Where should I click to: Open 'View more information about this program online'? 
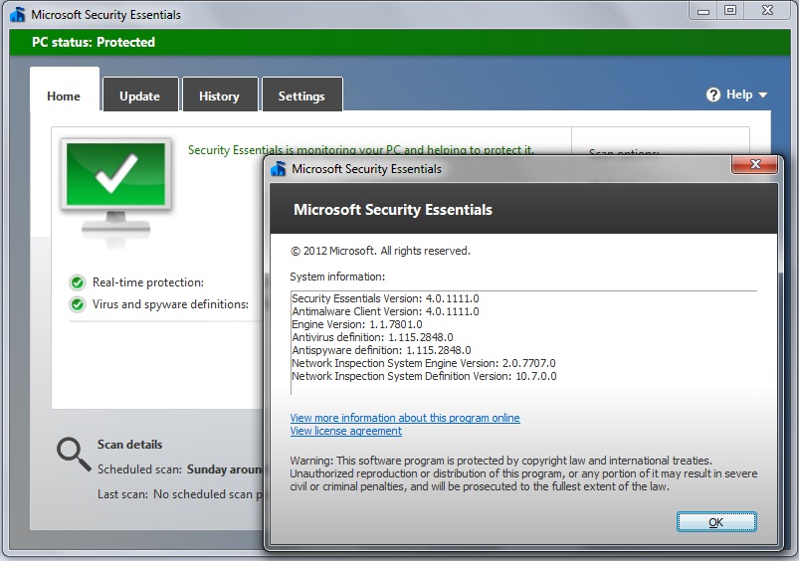click(x=405, y=418)
